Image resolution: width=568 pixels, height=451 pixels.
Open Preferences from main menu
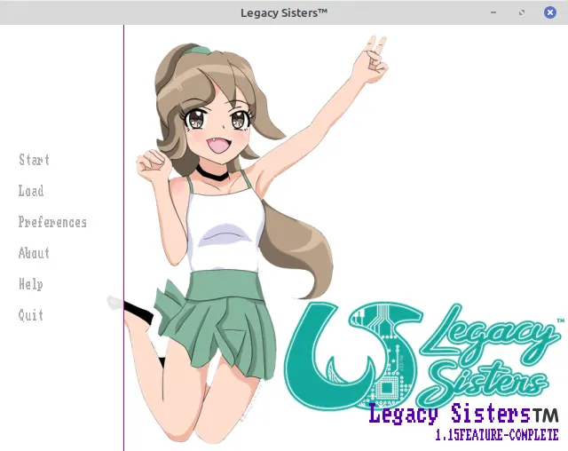click(x=52, y=222)
